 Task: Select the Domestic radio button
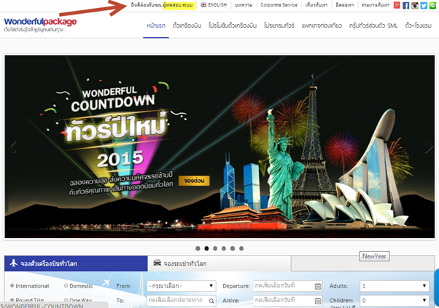[66, 285]
